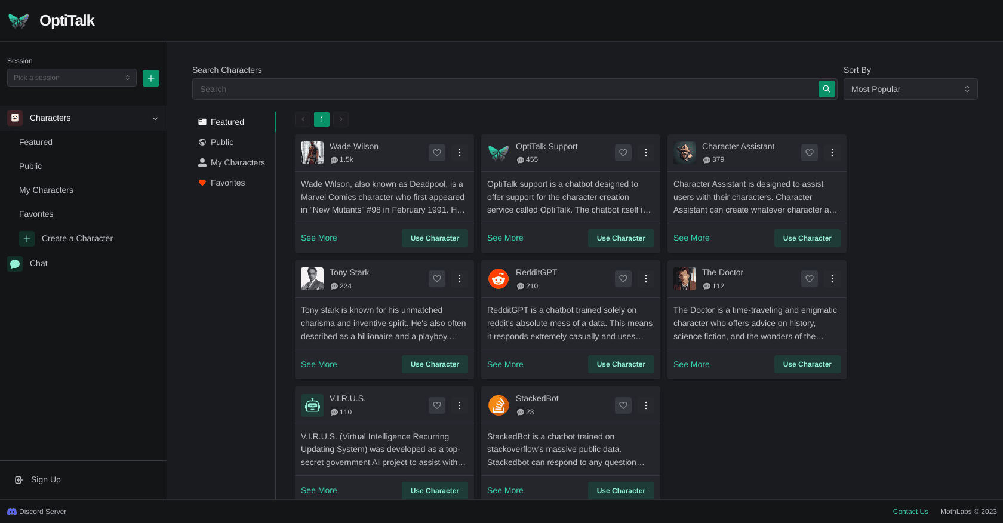Screen dimensions: 1003x523
Task: Click StackedBot avatar icon
Action: click(499, 405)
